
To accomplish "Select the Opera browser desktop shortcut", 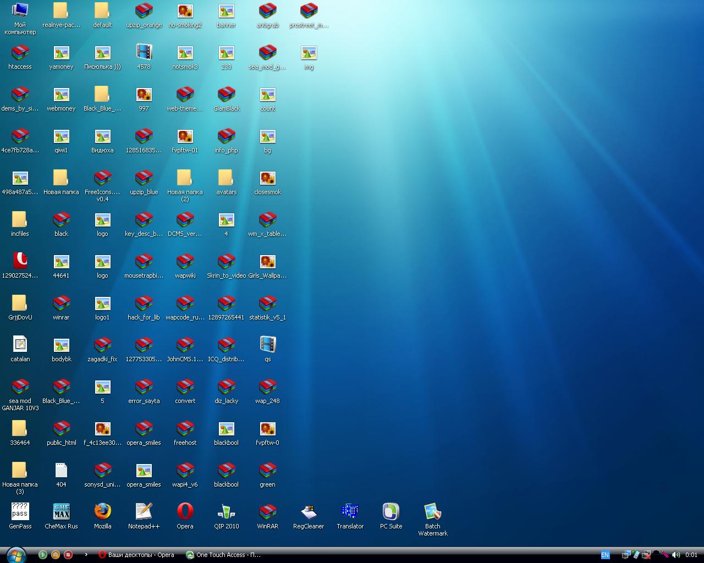I will (x=185, y=512).
